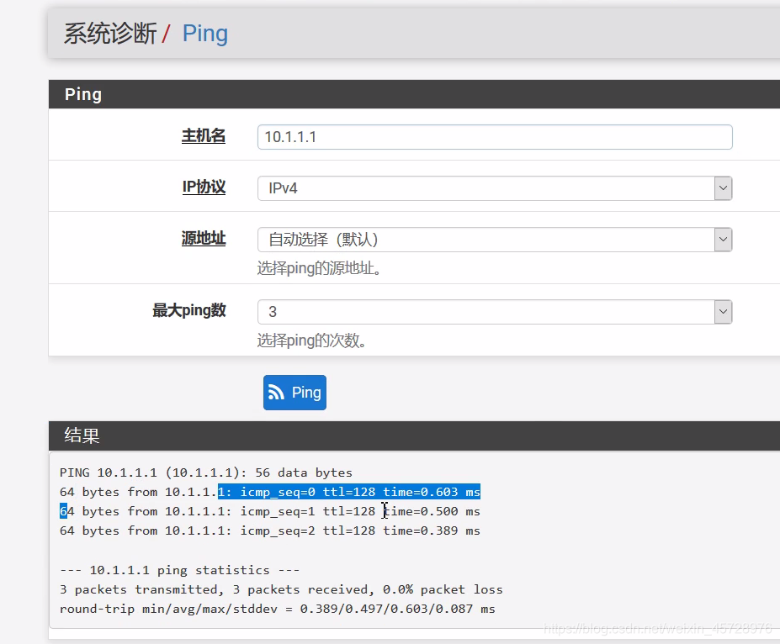Screen dimensions: 780x644
Task: Click the hostname input field with 10.1.1.1
Action: 495,137
